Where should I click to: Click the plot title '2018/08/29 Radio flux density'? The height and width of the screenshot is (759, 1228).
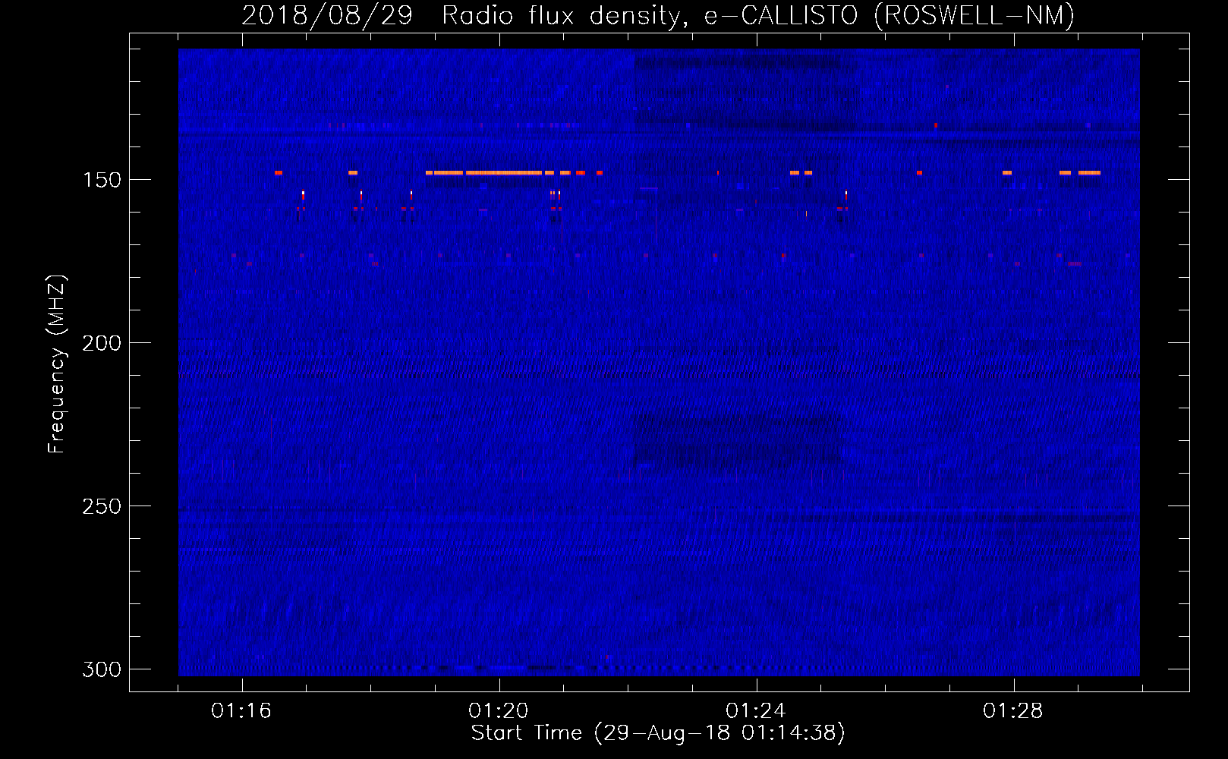pos(462,15)
